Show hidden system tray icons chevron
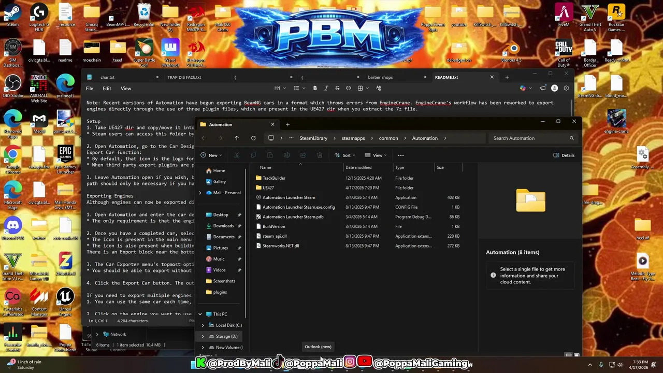Viewport: 663px width, 373px height. click(x=590, y=365)
